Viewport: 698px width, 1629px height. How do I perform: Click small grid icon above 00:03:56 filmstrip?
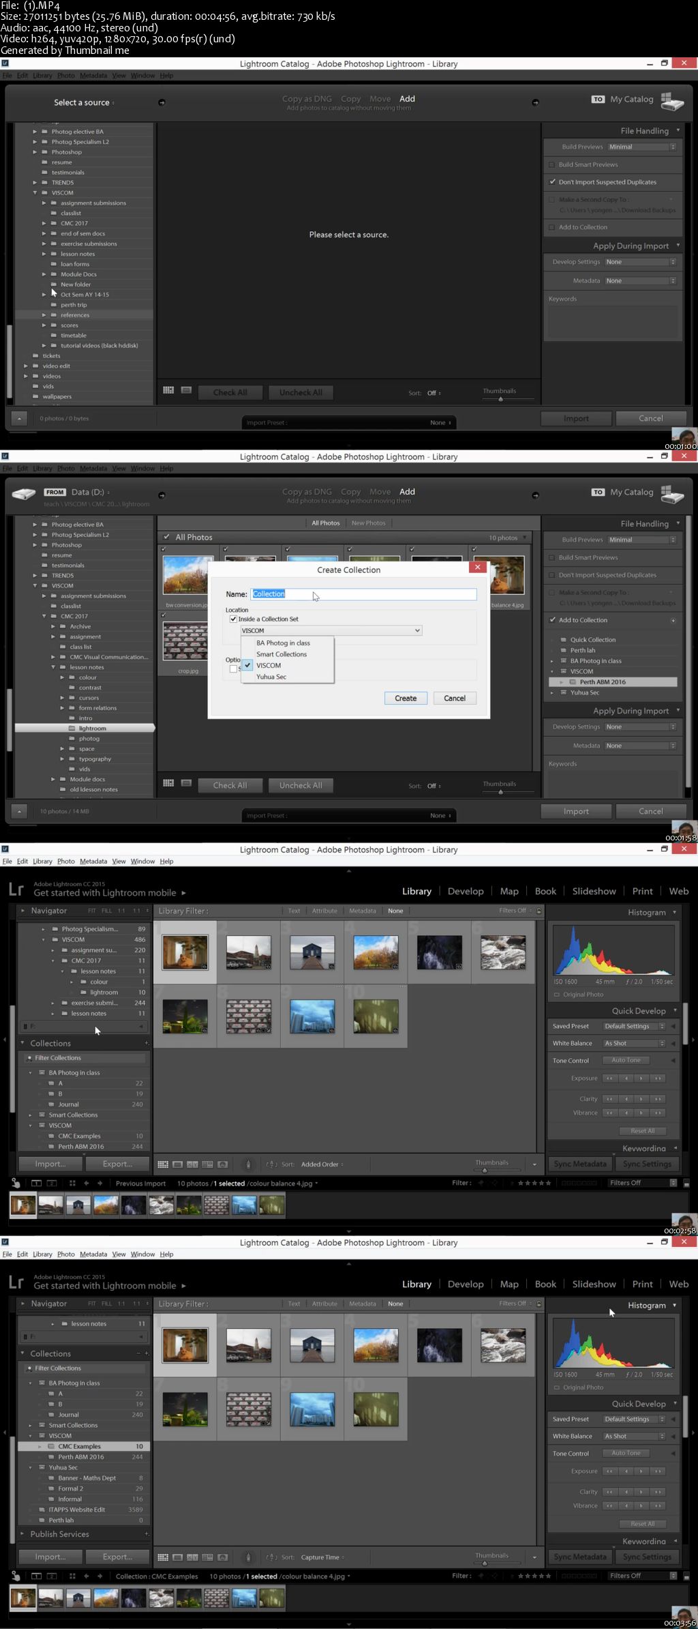click(72, 1576)
